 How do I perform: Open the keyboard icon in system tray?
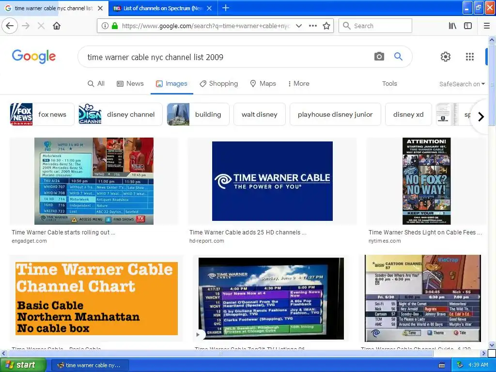click(x=442, y=365)
